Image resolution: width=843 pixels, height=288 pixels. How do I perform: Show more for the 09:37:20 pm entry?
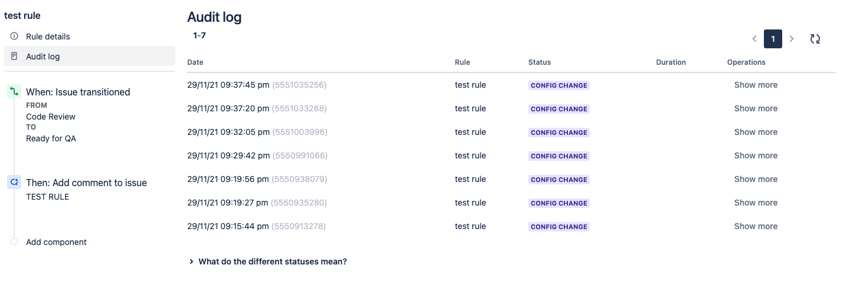[x=756, y=108]
